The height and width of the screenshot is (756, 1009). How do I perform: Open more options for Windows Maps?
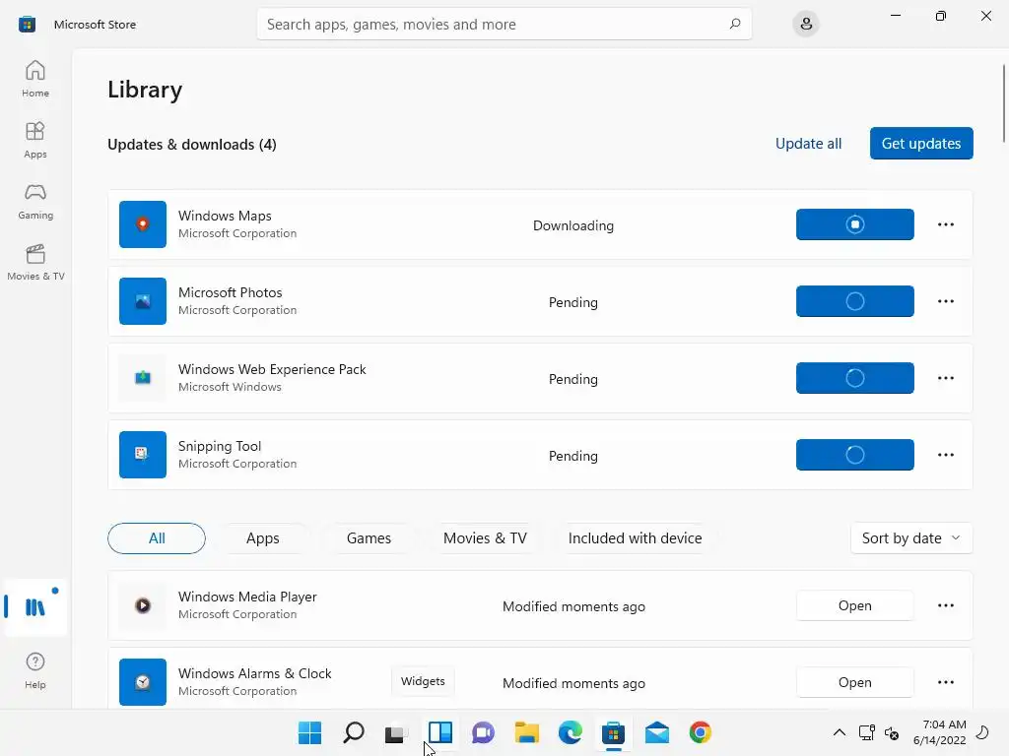point(945,224)
